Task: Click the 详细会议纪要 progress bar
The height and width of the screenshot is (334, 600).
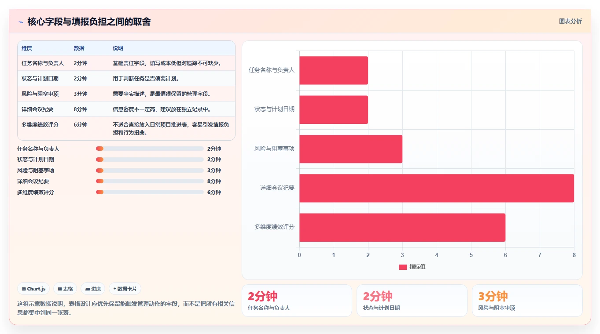Action: click(x=150, y=182)
